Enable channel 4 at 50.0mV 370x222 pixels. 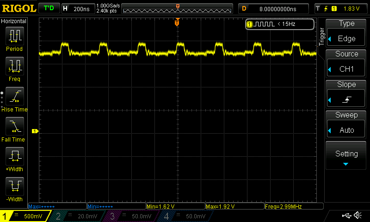pos(185,216)
